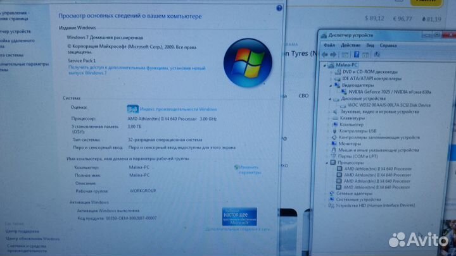Click the WORKGROUP workgroup value
456x256 pixels.
click(x=142, y=191)
